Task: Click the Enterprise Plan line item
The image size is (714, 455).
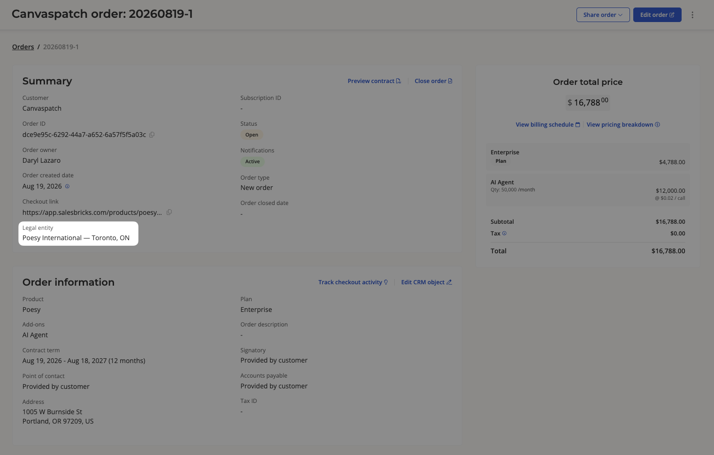Action: pyautogui.click(x=588, y=157)
